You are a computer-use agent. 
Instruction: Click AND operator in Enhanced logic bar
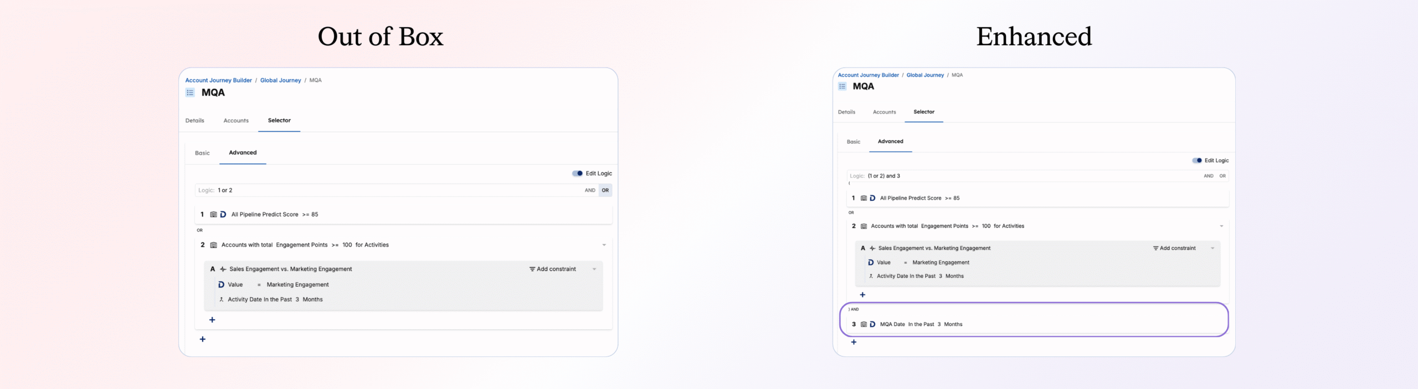[x=1208, y=176]
